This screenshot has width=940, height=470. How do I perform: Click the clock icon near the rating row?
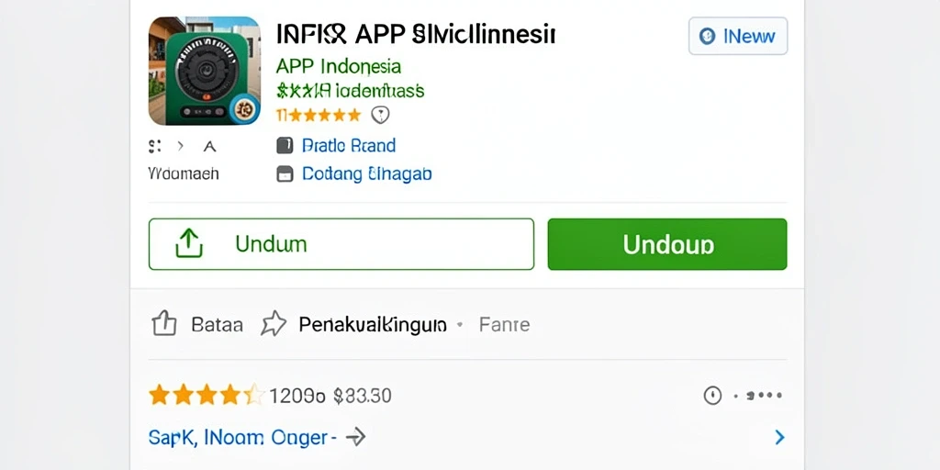click(712, 396)
